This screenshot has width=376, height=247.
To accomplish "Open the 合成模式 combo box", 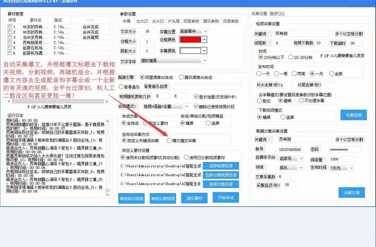I will tap(165, 106).
